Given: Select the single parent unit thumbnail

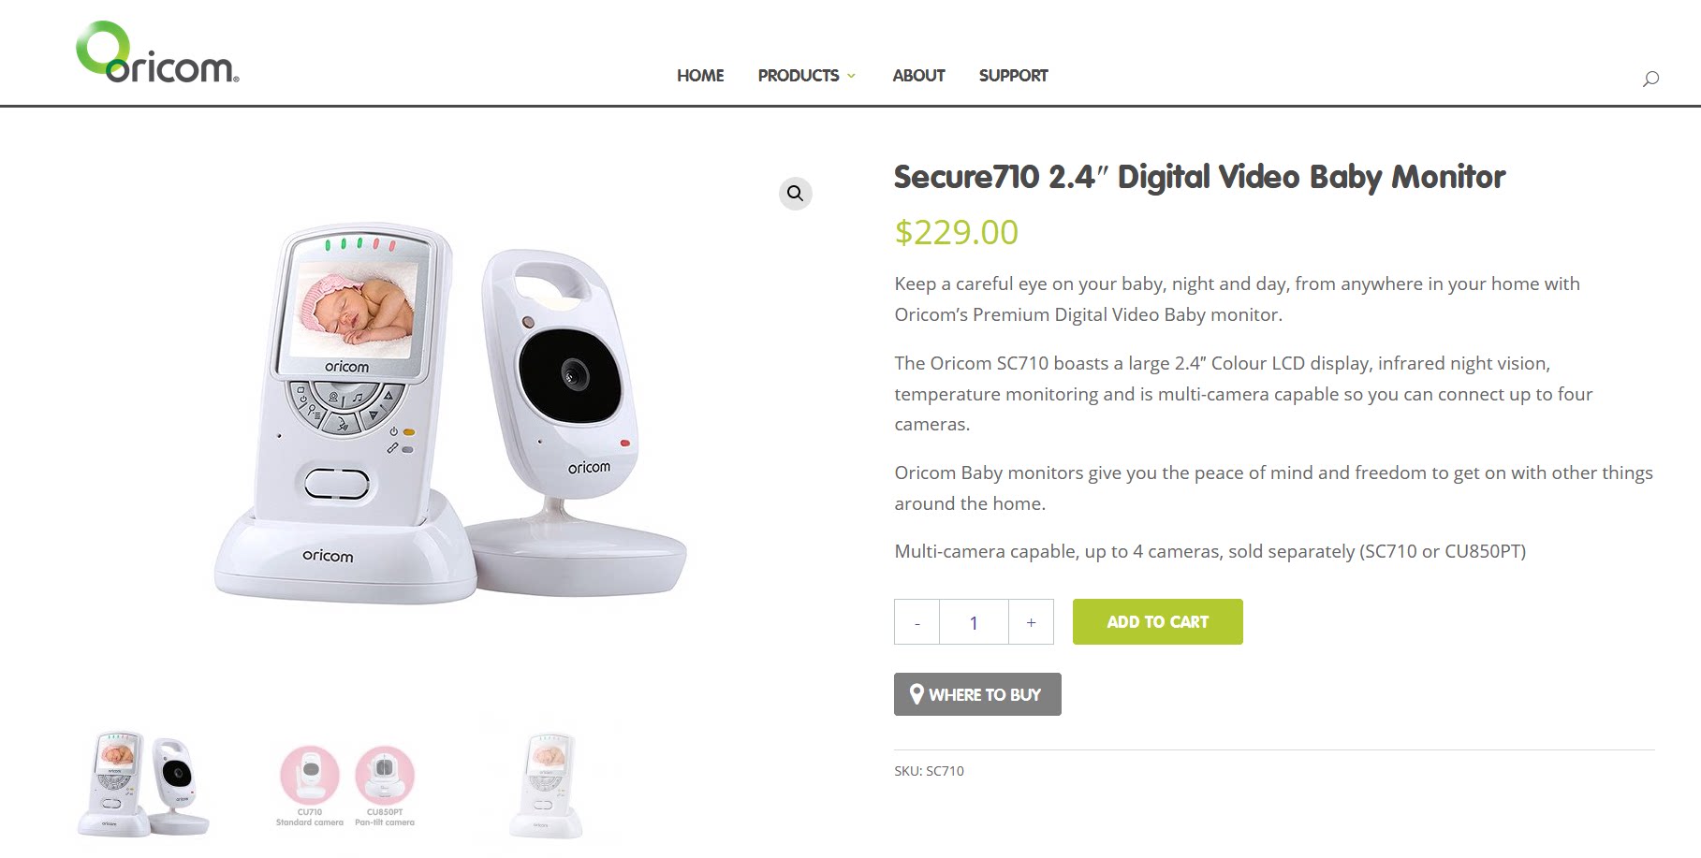Looking at the screenshot, I should [x=547, y=786].
